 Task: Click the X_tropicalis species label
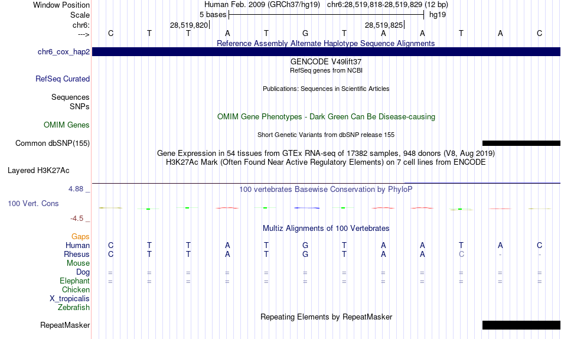coord(70,299)
